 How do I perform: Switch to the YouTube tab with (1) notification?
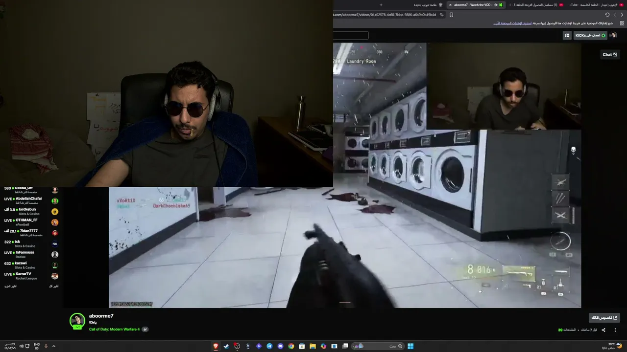[536, 5]
